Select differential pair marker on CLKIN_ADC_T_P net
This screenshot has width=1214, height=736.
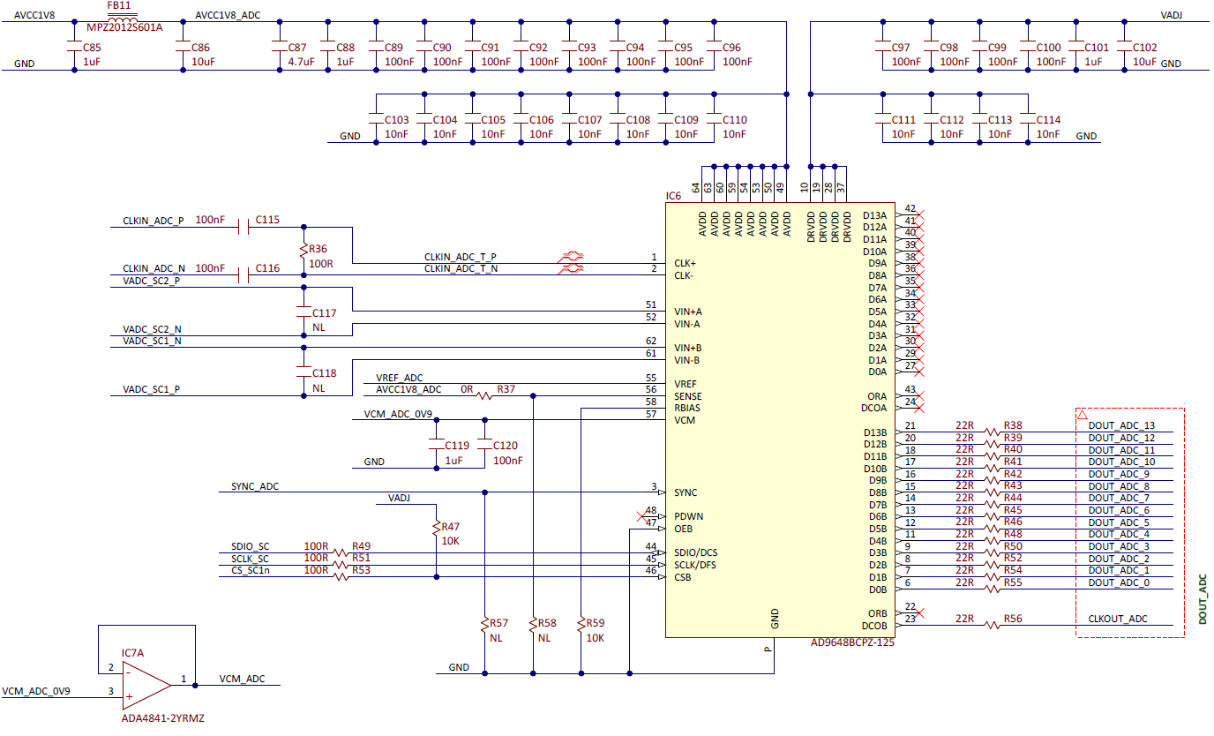tap(572, 256)
